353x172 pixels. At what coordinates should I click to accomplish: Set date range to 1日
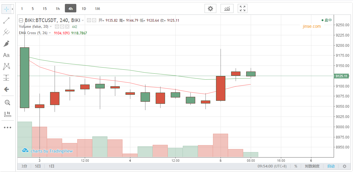[51, 166]
